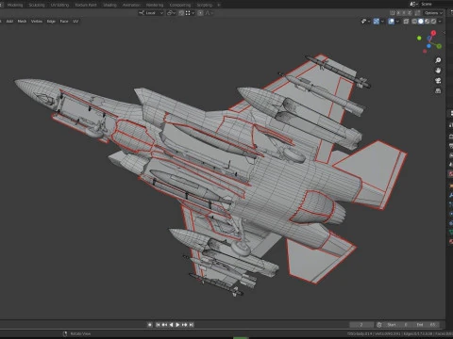The height and width of the screenshot is (339, 453).
Task: Switch to solid viewport shading
Action: click(x=421, y=22)
